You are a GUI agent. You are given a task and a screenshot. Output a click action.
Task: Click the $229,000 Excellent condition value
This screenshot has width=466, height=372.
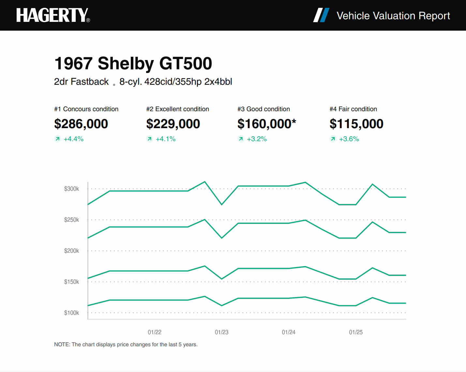(173, 124)
